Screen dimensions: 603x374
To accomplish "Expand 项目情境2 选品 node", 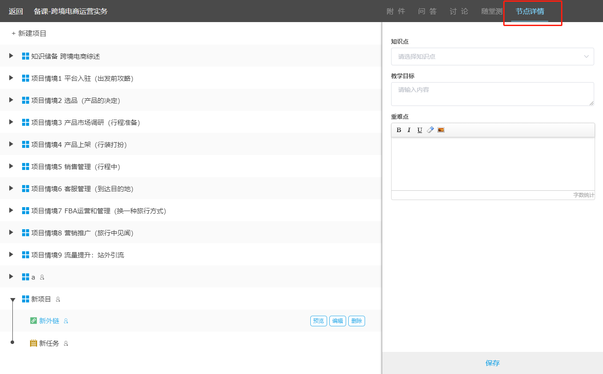I will click(x=11, y=100).
